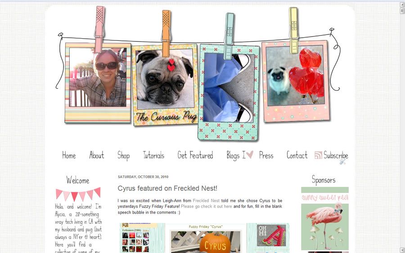Viewport: 405px width, 253px height.
Task: Select Tutorials in the navigation bar
Action: point(154,155)
